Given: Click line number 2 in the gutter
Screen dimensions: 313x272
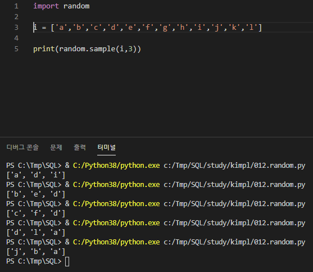Looking at the screenshot, I should [x=16, y=17].
